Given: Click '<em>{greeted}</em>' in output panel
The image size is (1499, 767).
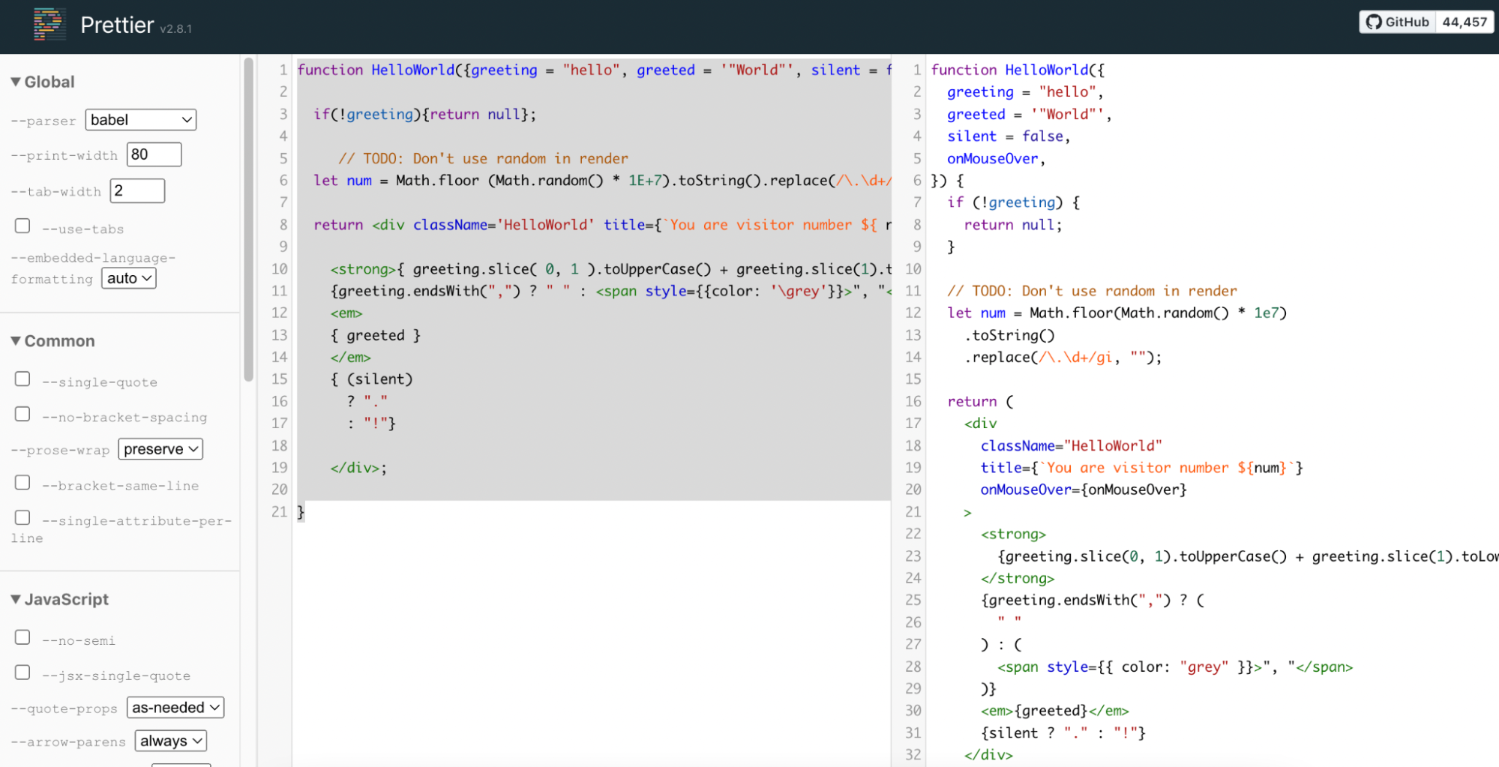Looking at the screenshot, I should pyautogui.click(x=1054, y=711).
